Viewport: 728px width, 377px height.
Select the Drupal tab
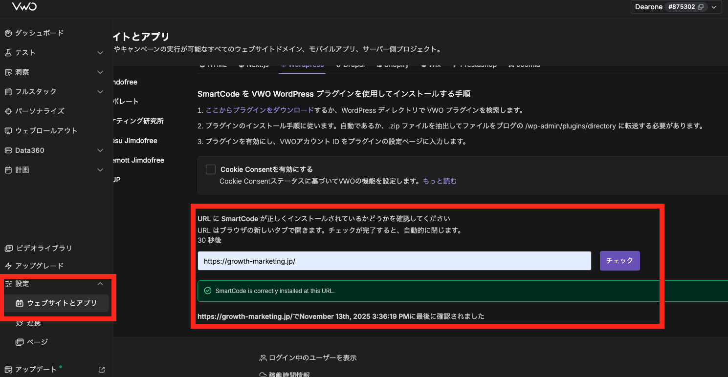point(350,64)
